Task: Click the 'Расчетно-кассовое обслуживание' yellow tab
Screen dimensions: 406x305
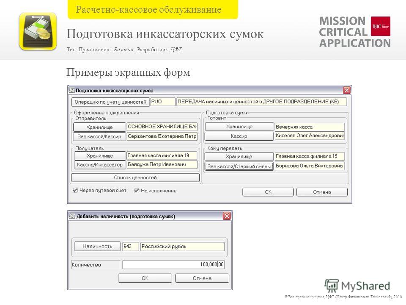Action: click(153, 10)
